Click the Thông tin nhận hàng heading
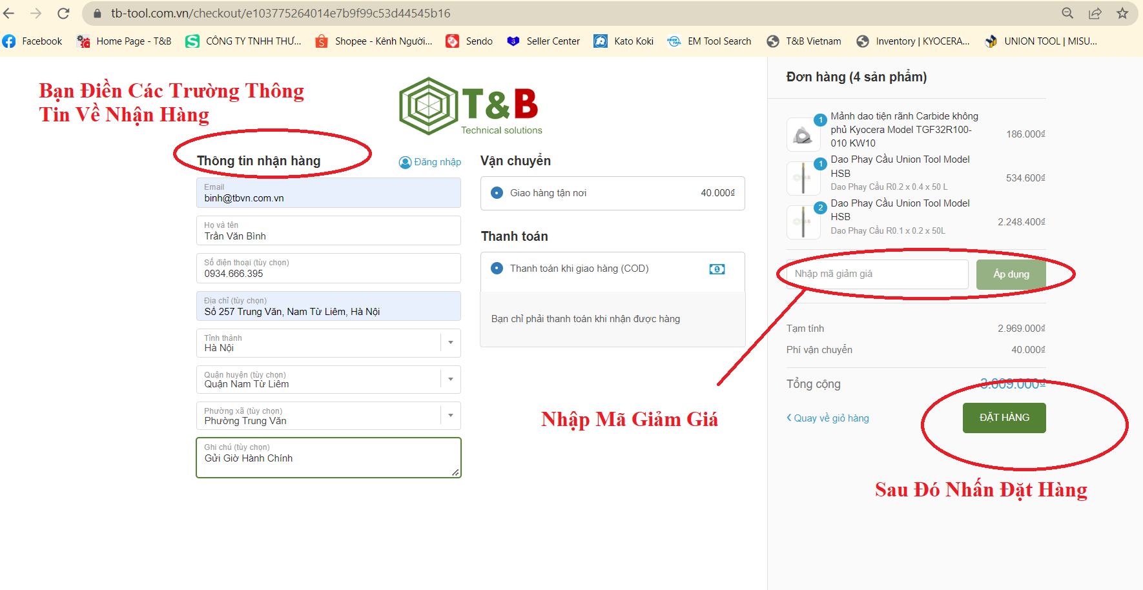The height and width of the screenshot is (590, 1143). pyautogui.click(x=258, y=161)
